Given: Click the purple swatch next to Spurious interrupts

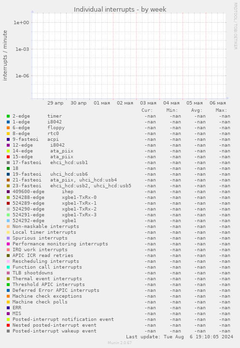Looking at the screenshot, I should click(x=8, y=238).
